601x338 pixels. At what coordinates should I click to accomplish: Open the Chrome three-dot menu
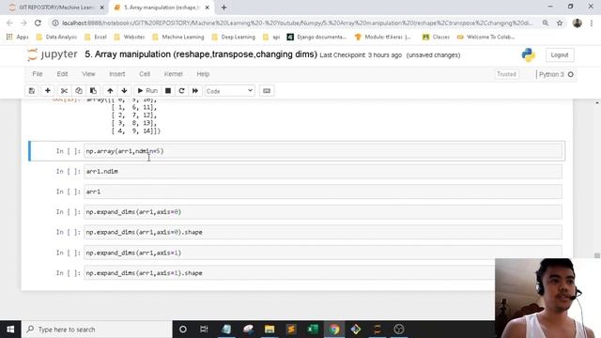592,23
